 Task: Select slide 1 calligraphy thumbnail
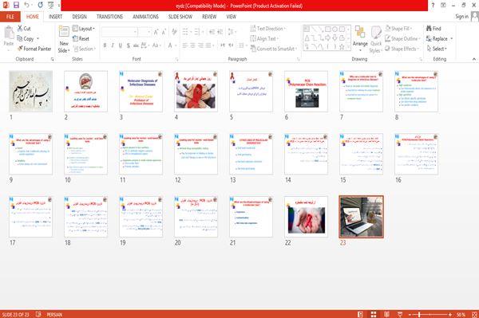pyautogui.click(x=30, y=91)
